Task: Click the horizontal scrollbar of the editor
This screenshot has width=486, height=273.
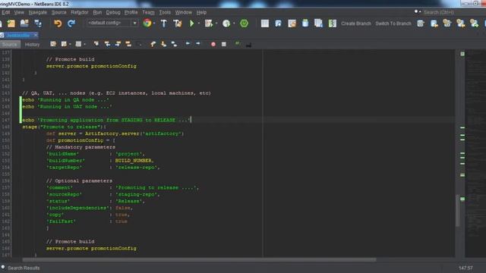Action: click(x=199, y=259)
